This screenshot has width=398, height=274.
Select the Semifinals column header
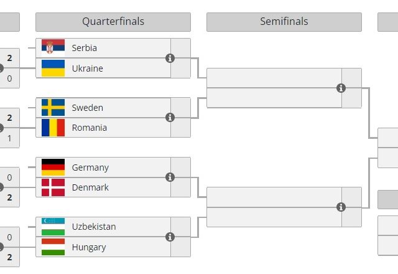point(284,22)
